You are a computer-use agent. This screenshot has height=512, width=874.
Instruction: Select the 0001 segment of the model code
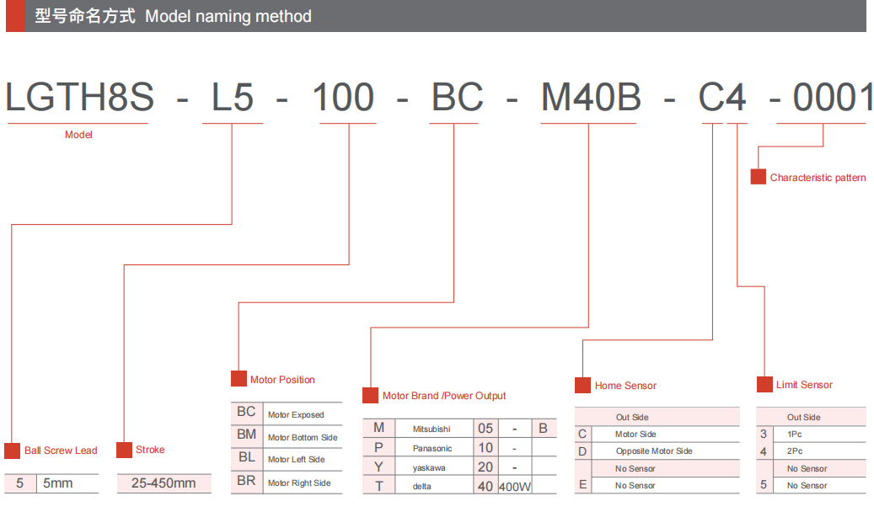pyautogui.click(x=833, y=98)
